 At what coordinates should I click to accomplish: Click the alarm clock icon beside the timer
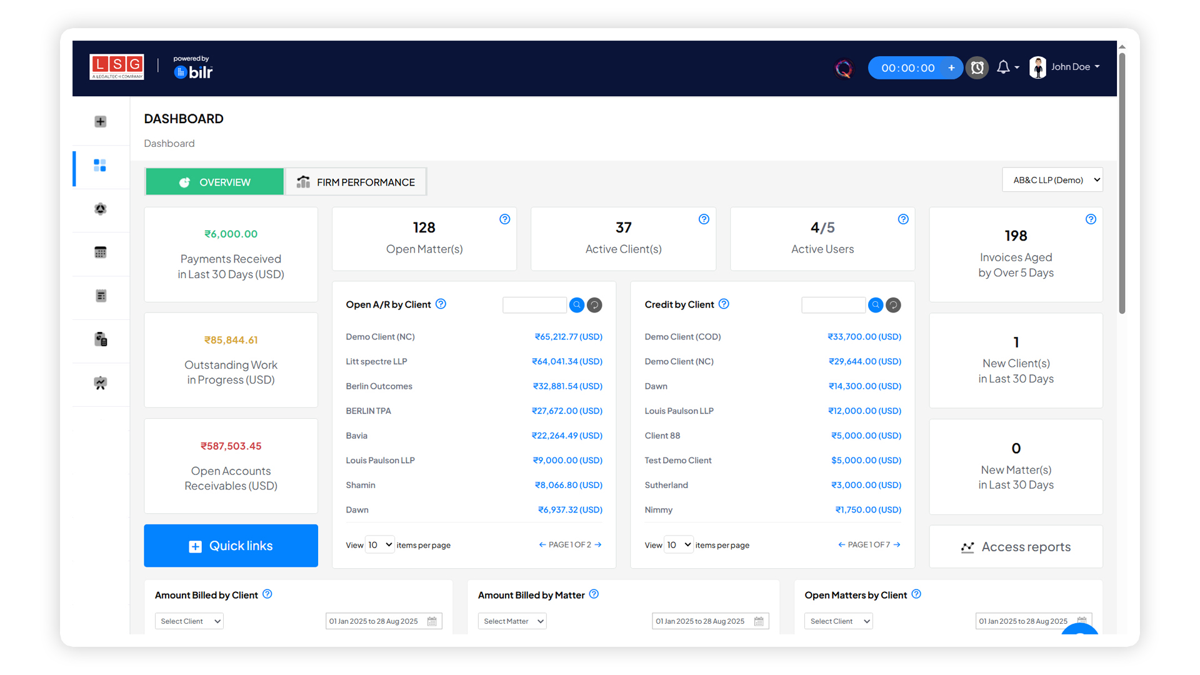coord(977,67)
